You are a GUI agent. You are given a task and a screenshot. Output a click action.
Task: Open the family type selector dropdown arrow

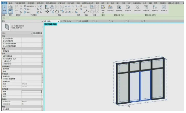(42, 27)
